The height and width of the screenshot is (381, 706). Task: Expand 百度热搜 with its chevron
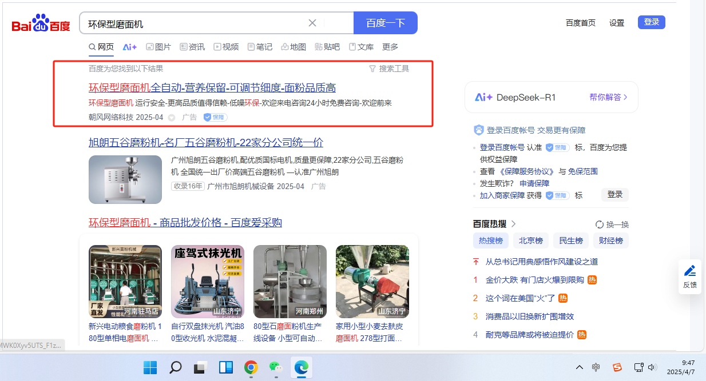tap(513, 224)
